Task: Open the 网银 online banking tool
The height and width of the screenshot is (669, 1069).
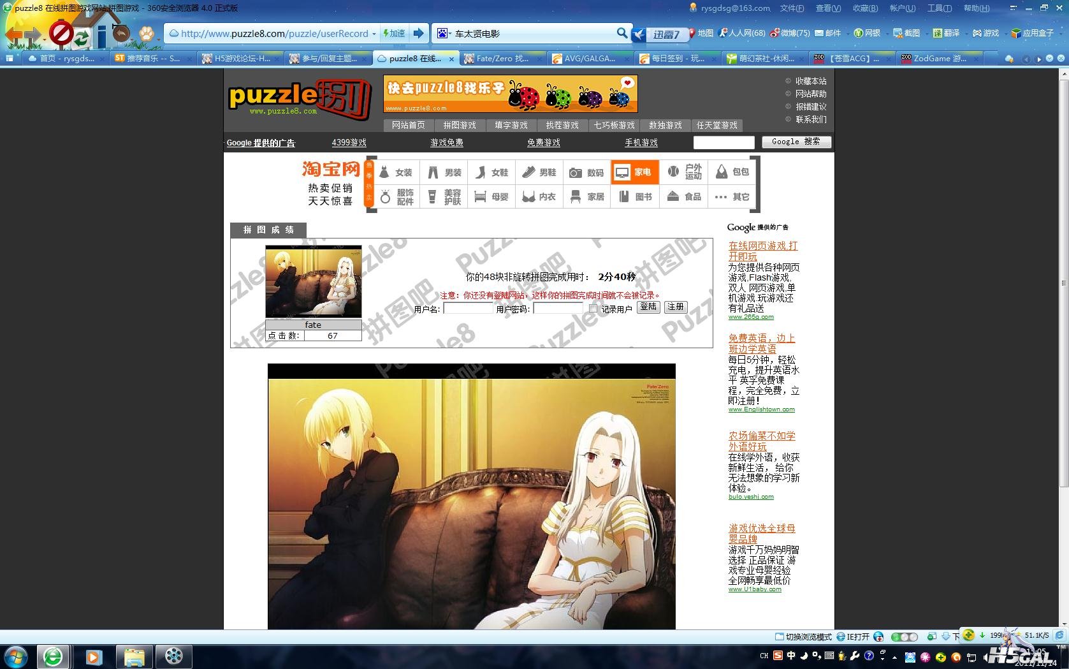Action: [867, 33]
